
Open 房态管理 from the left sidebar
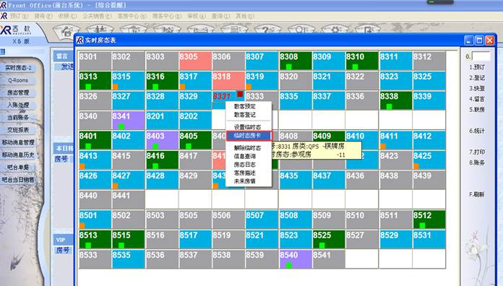[18, 92]
